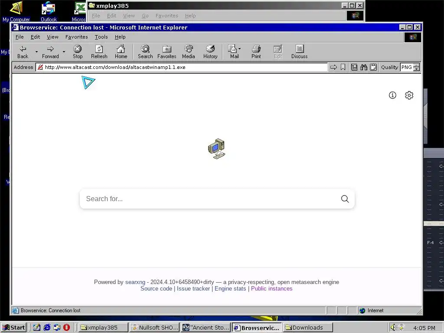The height and width of the screenshot is (333, 444).
Task: Open the Favorites menu in Internet Explorer
Action: tap(77, 37)
